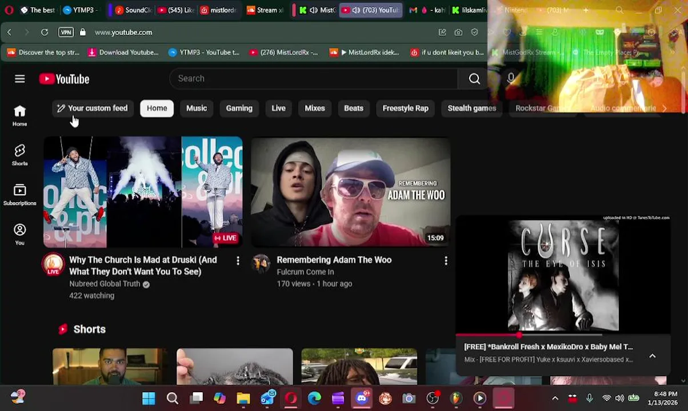Select the Freestyle Rap filter chip
Viewport: 688px width, 411px height.
click(x=405, y=108)
